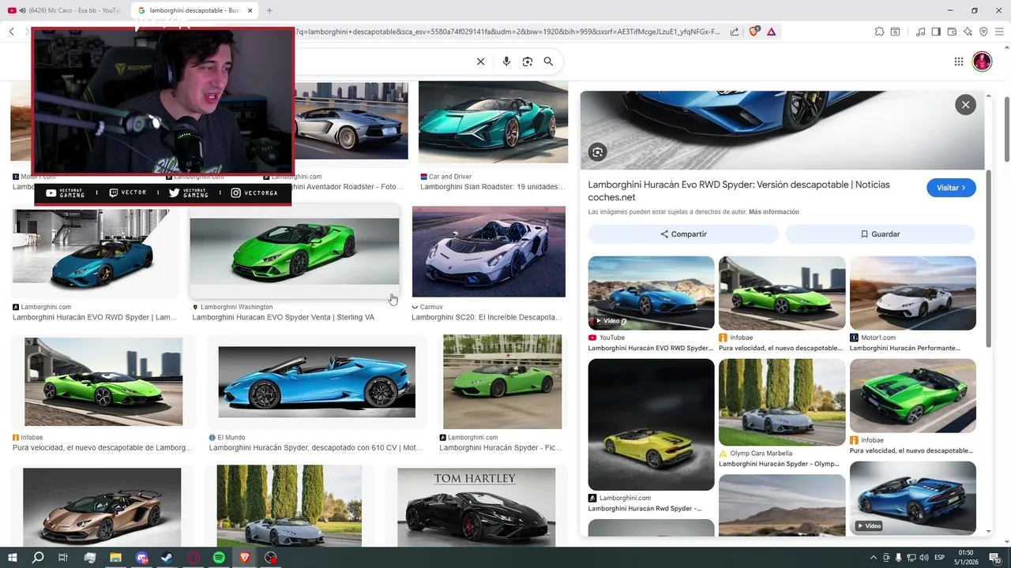Toggle the browser sidebar panel

click(x=936, y=32)
